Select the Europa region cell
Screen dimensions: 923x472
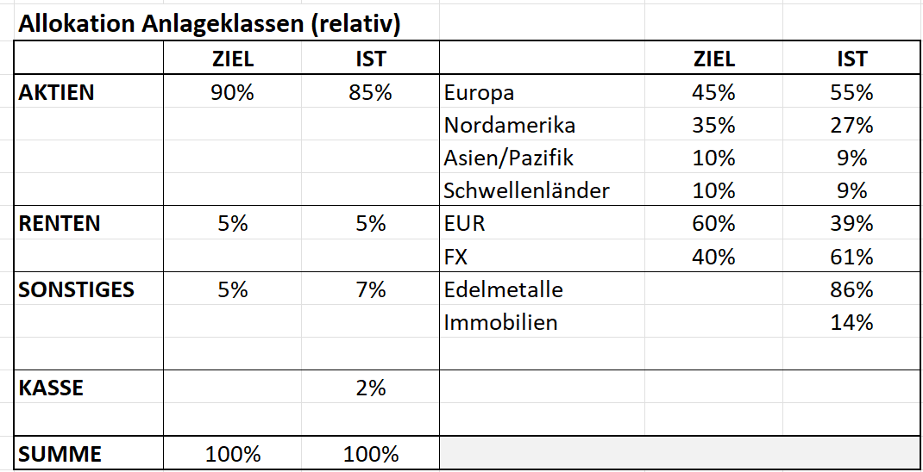[479, 93]
